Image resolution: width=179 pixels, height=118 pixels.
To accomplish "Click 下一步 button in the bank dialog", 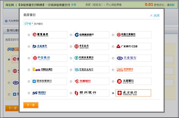I will 31,105.
